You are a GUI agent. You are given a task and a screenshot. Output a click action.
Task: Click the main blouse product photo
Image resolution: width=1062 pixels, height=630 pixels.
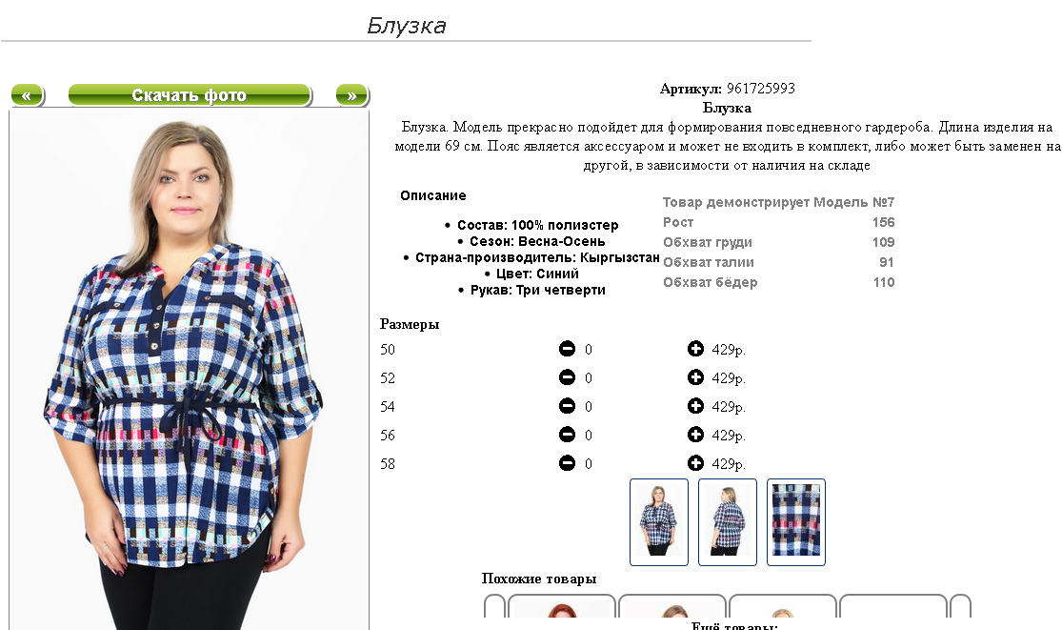point(189,371)
